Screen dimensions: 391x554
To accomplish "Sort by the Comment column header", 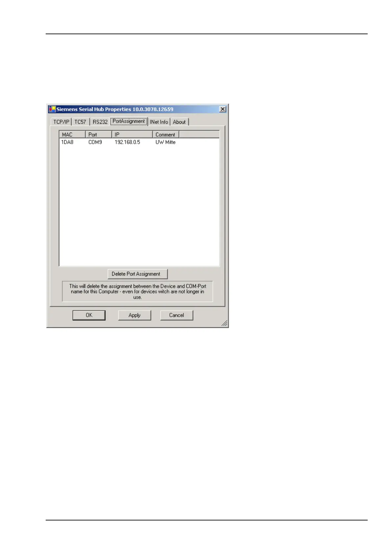I will click(166, 135).
